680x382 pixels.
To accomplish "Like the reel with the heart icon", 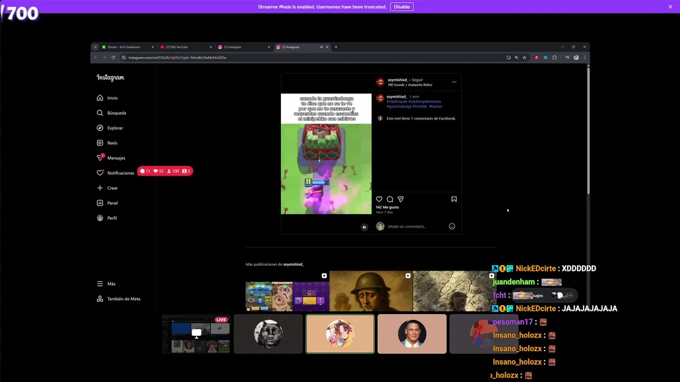I will click(379, 199).
